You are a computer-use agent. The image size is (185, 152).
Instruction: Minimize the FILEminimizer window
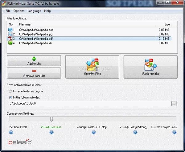coord(161,2)
